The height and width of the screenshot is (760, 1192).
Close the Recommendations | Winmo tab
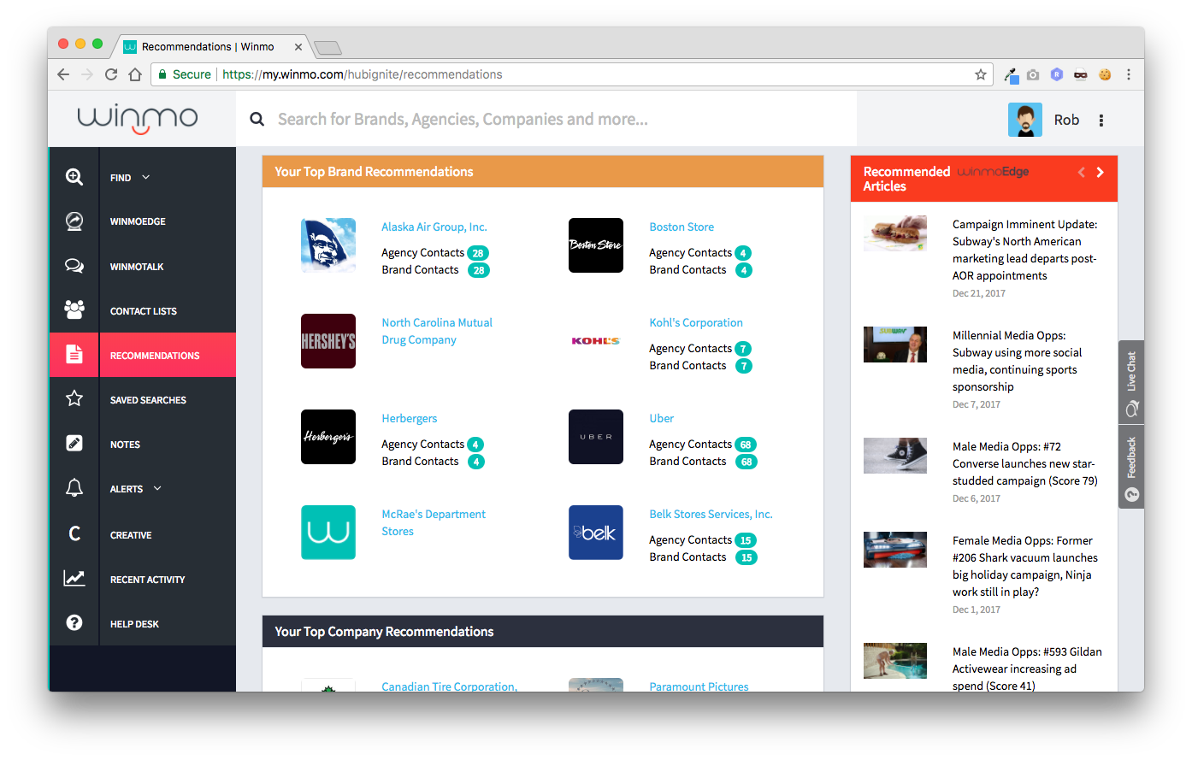click(298, 47)
